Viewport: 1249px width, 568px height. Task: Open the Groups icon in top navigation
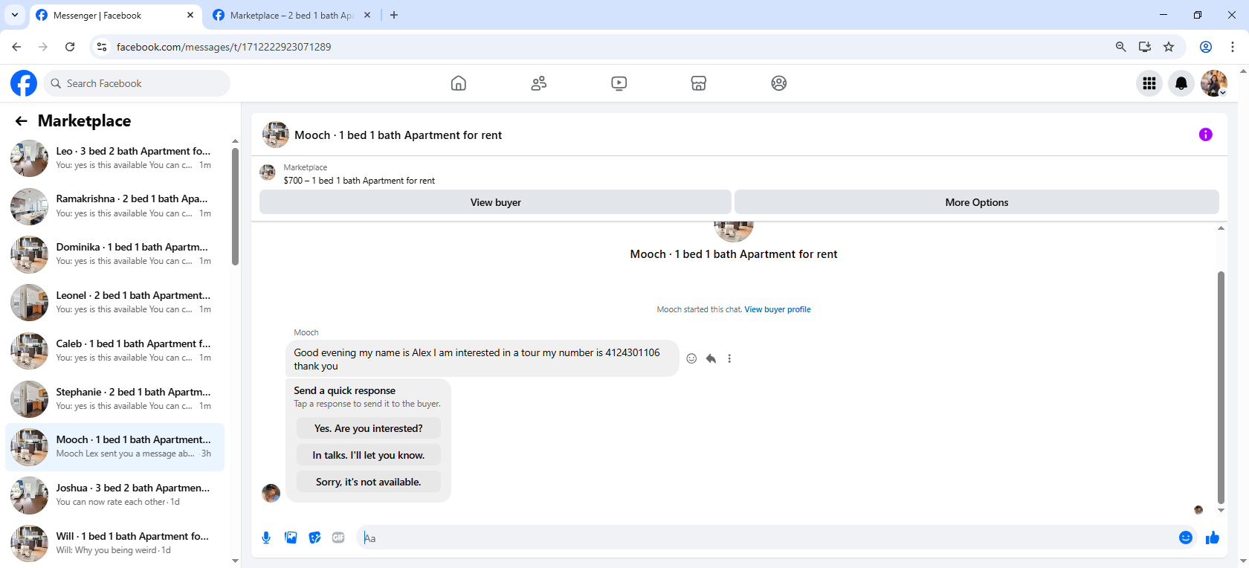[x=779, y=83]
